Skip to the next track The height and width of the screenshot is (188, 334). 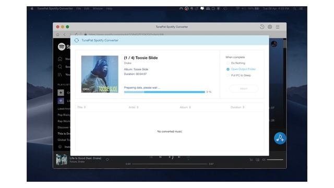(x=179, y=157)
